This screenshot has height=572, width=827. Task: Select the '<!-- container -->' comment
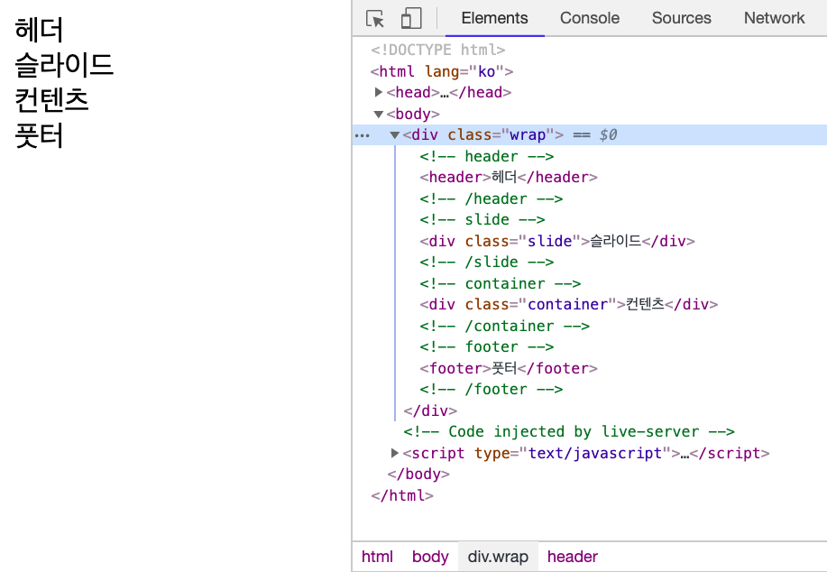pyautogui.click(x=500, y=283)
